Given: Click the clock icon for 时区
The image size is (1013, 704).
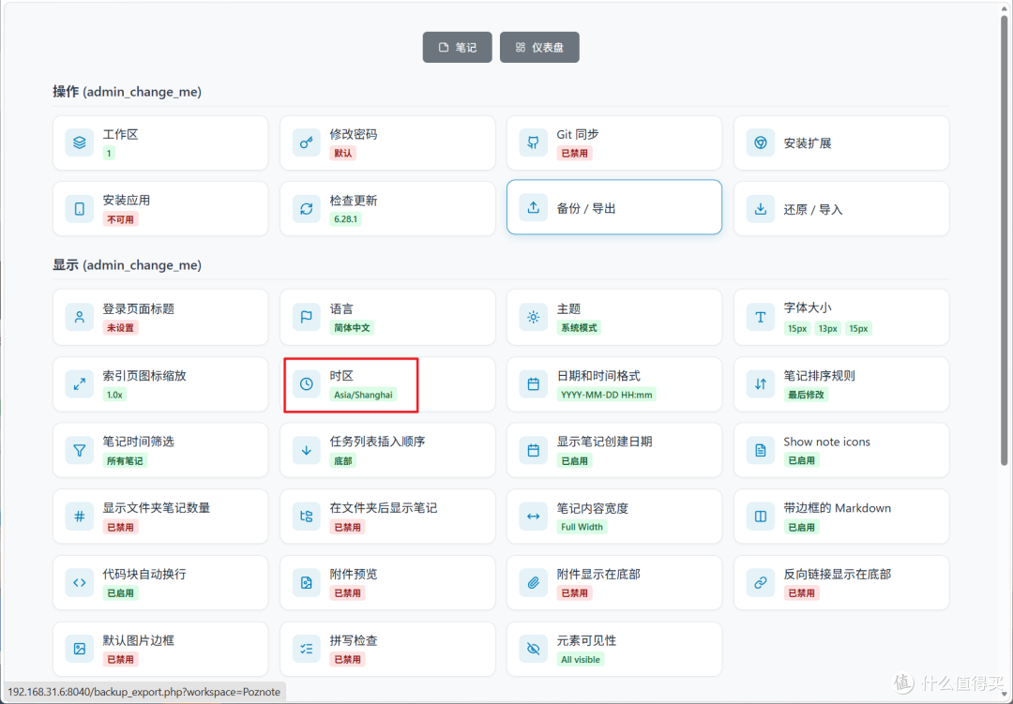Looking at the screenshot, I should (306, 384).
